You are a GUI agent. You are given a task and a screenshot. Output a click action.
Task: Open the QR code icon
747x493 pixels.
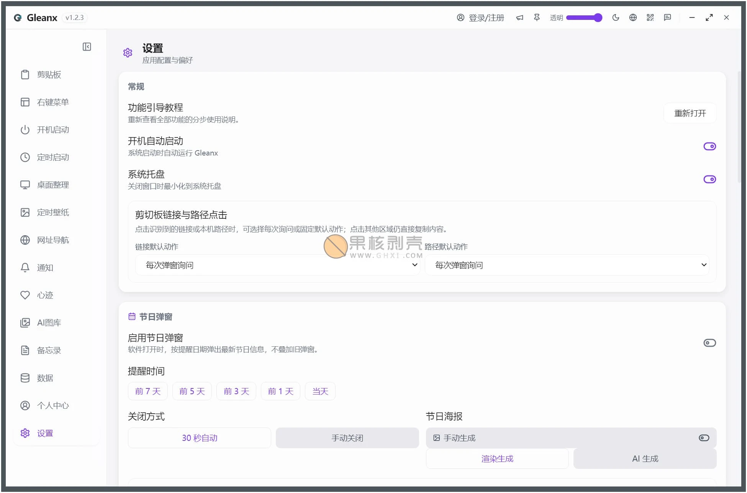650,18
